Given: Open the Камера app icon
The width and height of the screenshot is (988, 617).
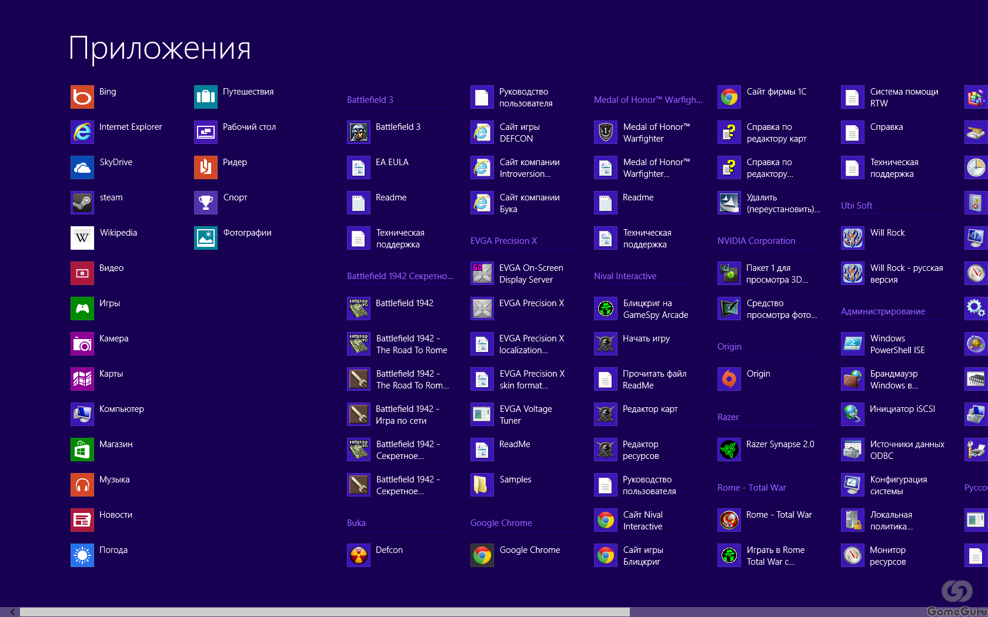Looking at the screenshot, I should click(x=82, y=344).
